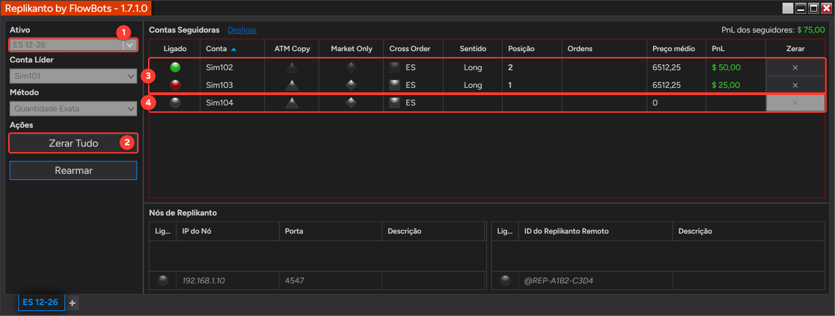Toggle Market Only diamond for Sim104
Viewport: 835px width, 316px height.
click(351, 103)
